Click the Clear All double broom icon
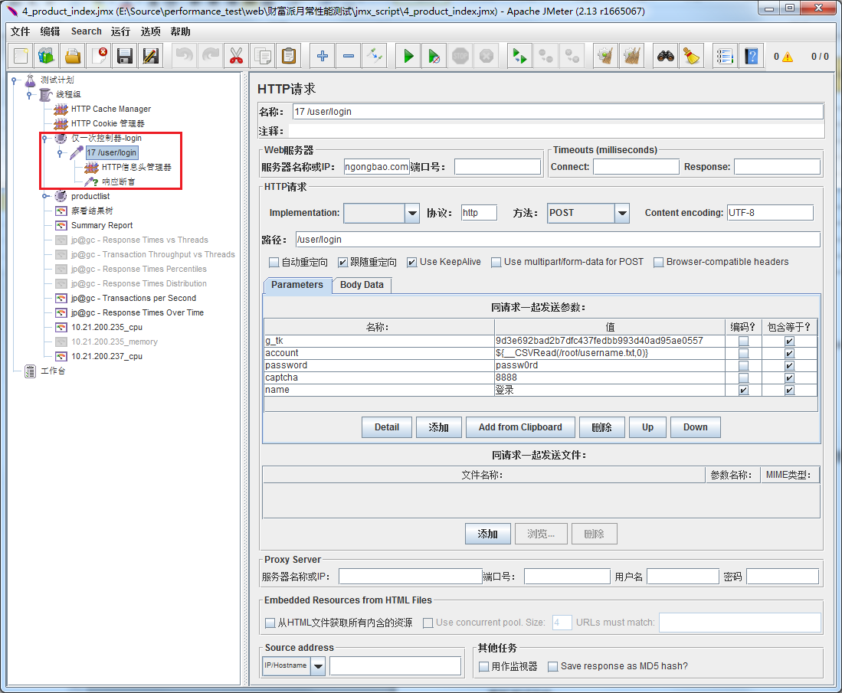 click(631, 56)
